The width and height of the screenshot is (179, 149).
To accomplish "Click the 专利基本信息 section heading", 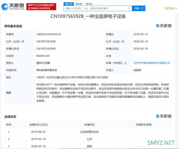I will [13, 26].
